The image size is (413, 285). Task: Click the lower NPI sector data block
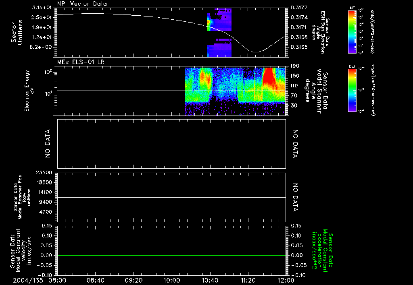pos(220,48)
